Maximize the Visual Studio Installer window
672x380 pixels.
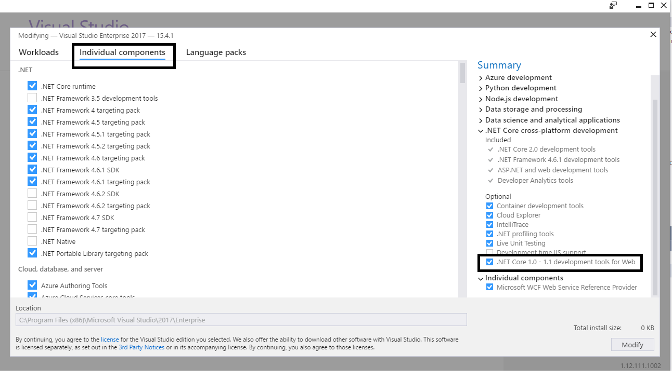pos(651,6)
